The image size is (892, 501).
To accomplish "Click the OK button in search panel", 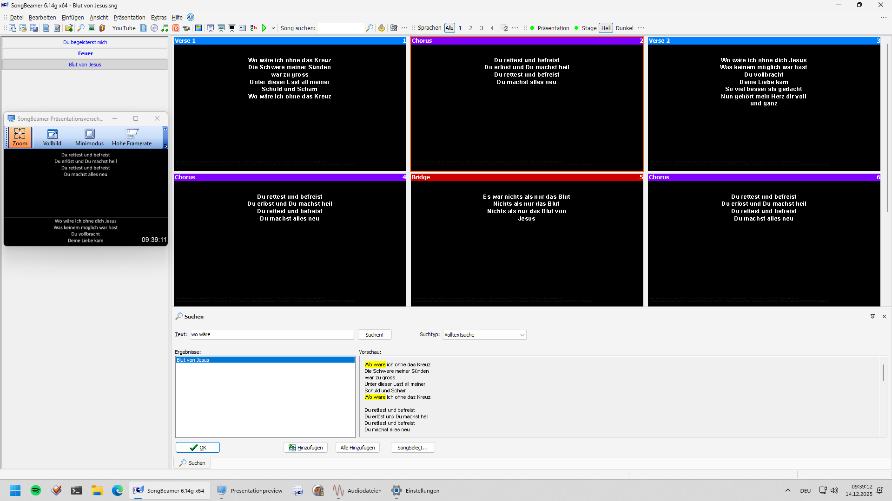I will [198, 448].
